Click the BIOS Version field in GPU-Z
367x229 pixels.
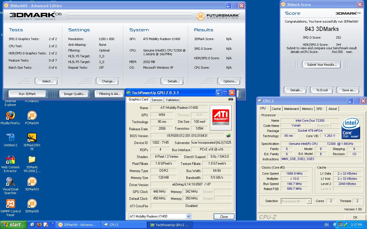tap(187, 136)
